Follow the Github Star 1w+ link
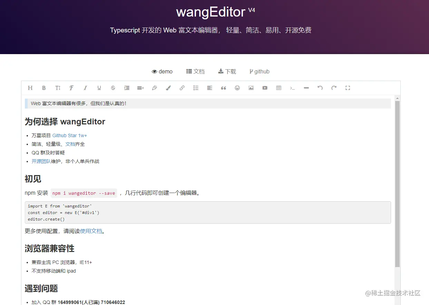 pyautogui.click(x=70, y=135)
